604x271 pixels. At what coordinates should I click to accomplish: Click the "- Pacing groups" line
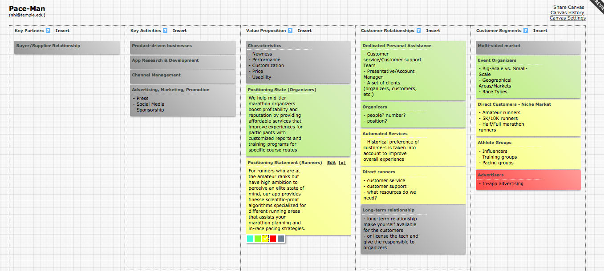point(496,163)
